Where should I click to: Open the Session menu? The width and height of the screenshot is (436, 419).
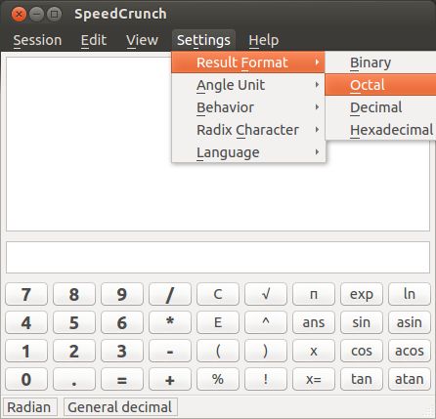point(37,40)
